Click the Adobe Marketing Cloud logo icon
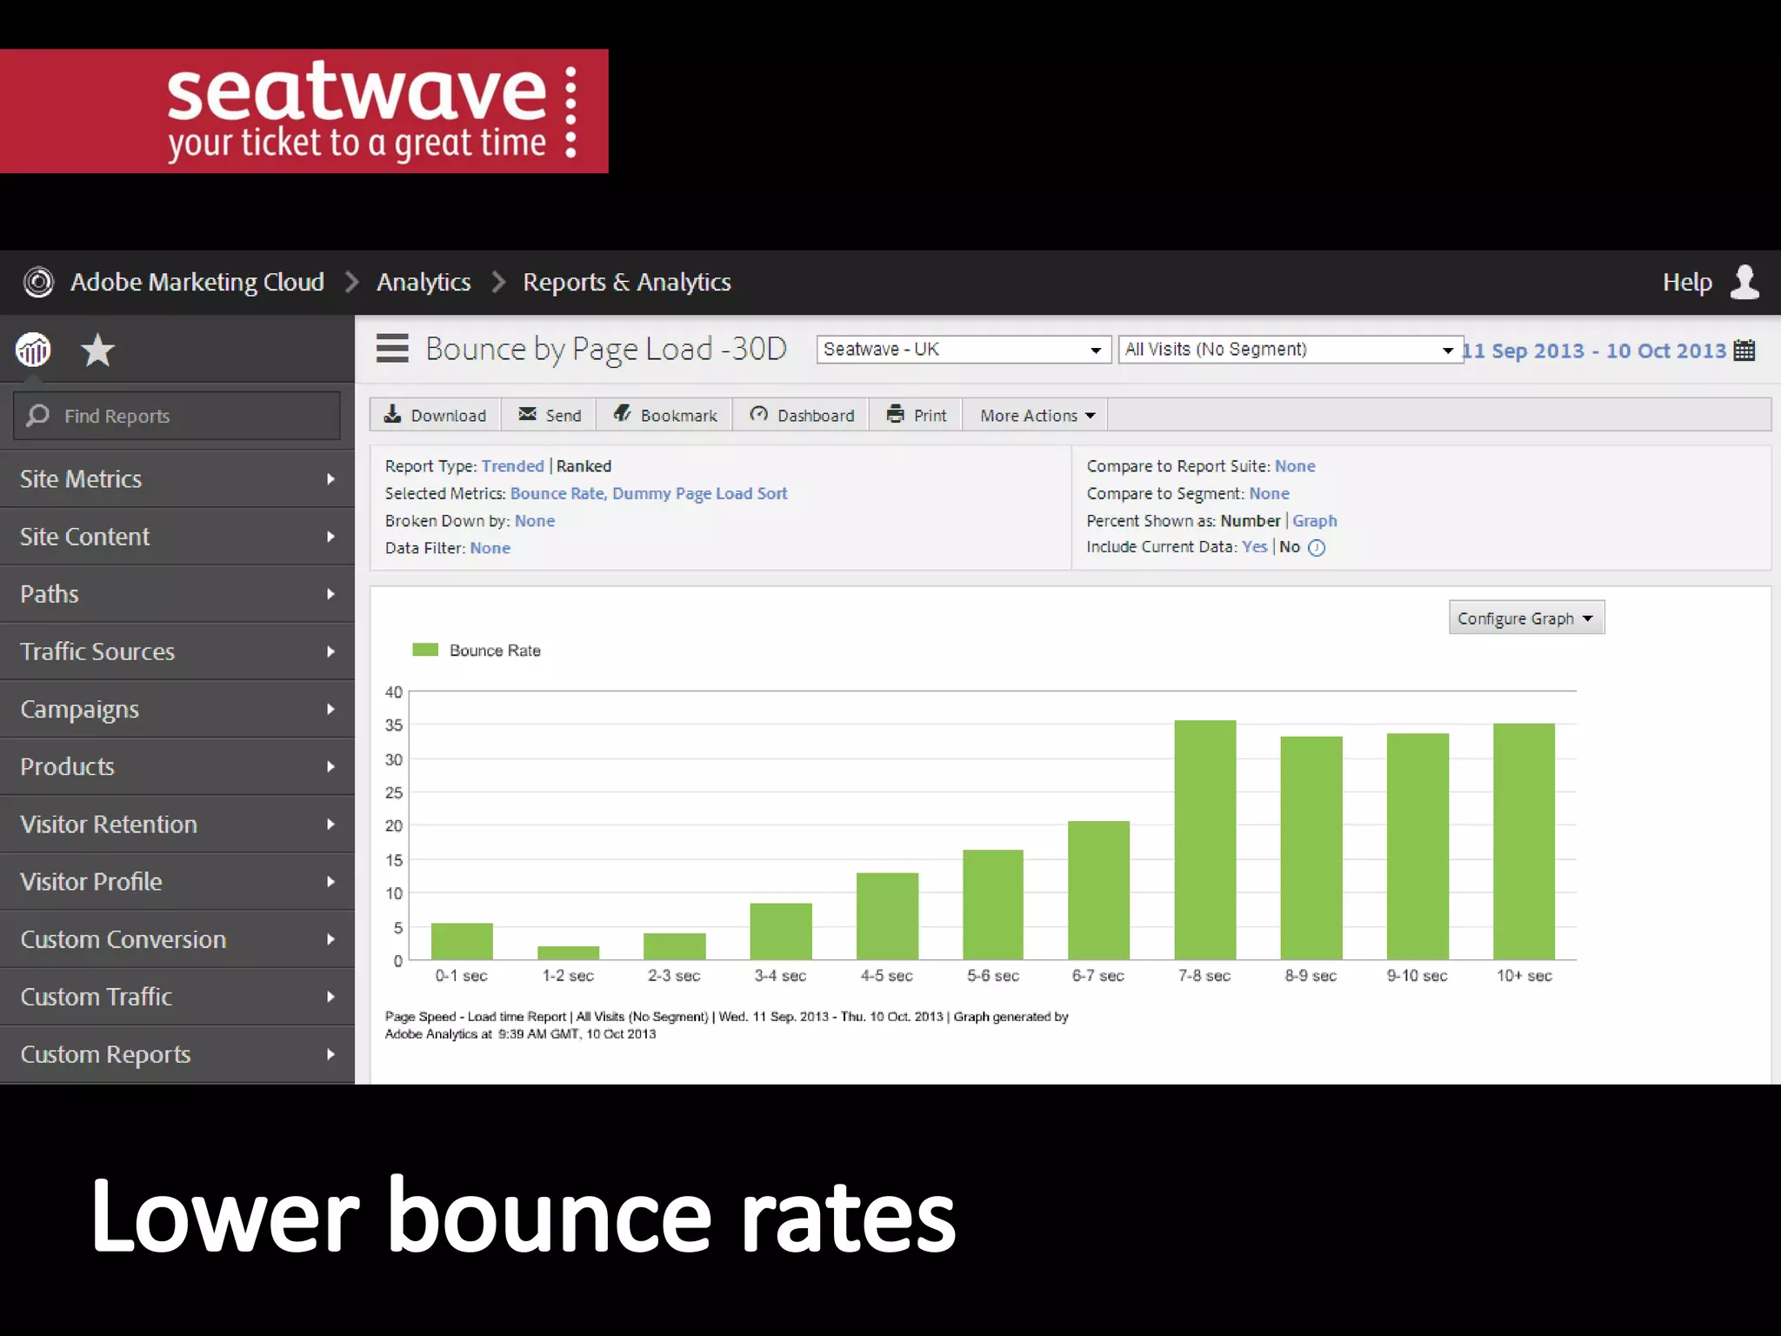1781x1336 pixels. pyautogui.click(x=38, y=282)
